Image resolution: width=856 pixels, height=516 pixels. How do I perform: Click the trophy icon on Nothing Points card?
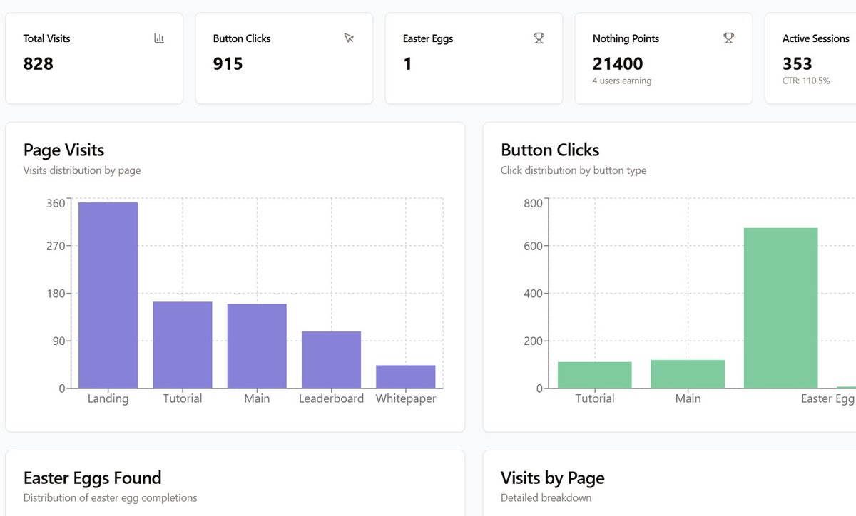728,38
